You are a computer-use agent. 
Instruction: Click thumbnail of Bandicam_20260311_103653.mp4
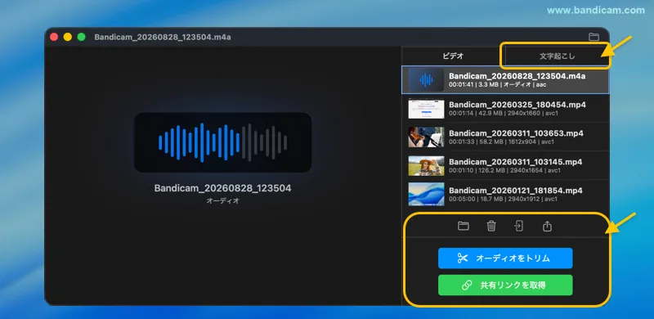[426, 137]
